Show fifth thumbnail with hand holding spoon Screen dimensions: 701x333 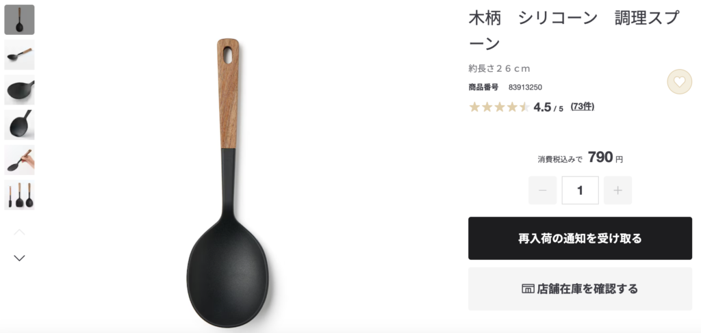click(x=19, y=160)
